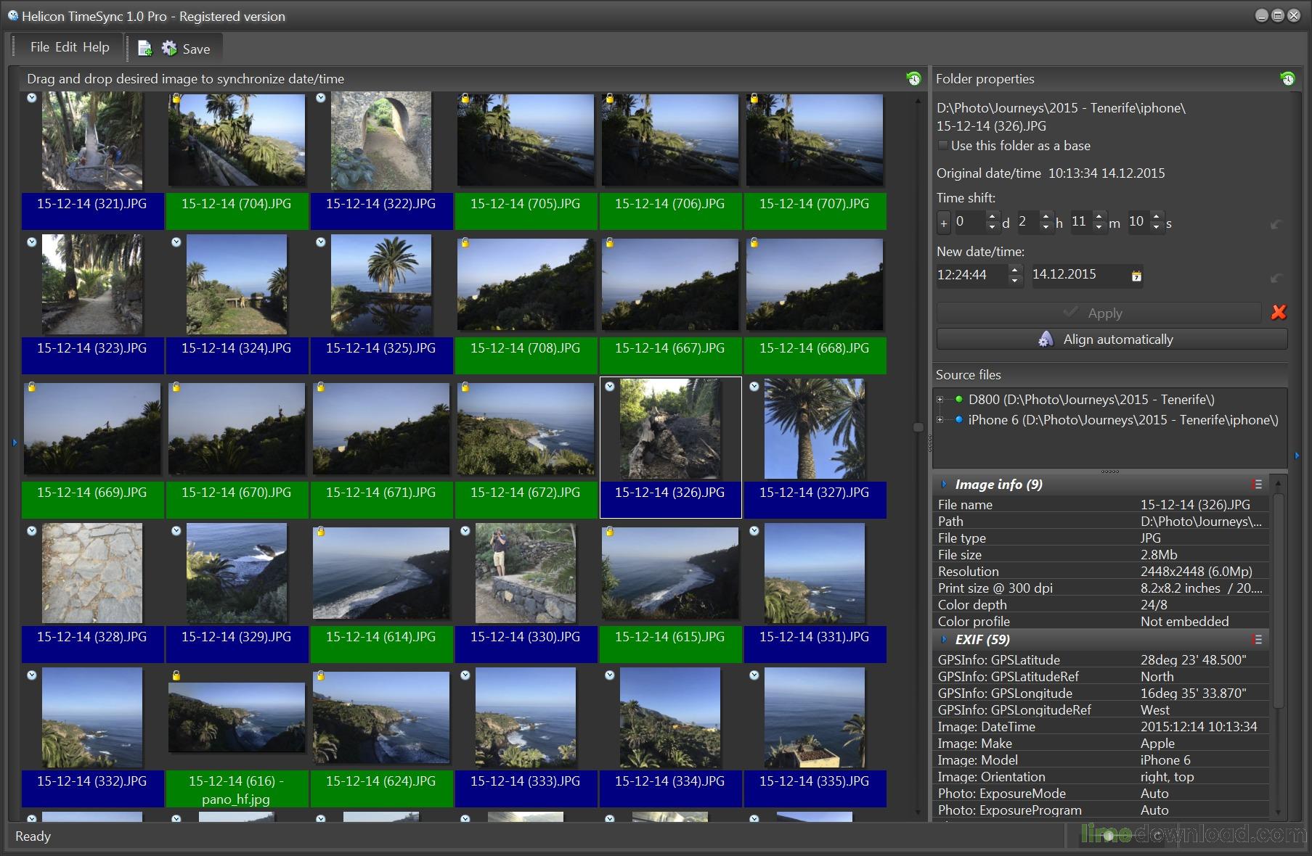Click the Save toolbar icon

pos(168,48)
